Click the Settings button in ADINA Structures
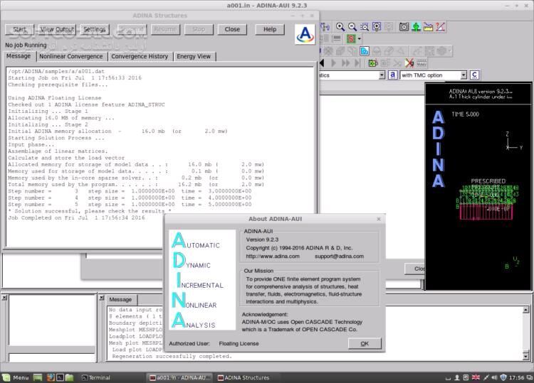This screenshot has width=534, height=383. (94, 30)
